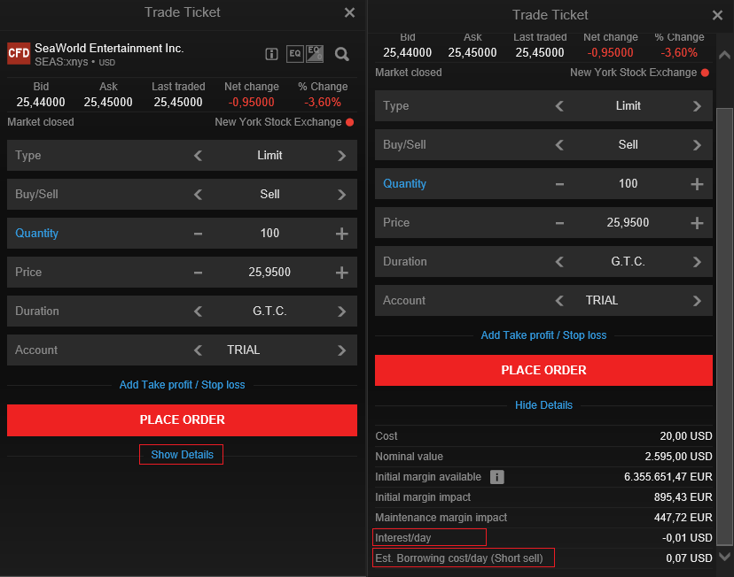The image size is (734, 577).
Task: Increase Price with plus in right ticket
Action: [x=697, y=223]
